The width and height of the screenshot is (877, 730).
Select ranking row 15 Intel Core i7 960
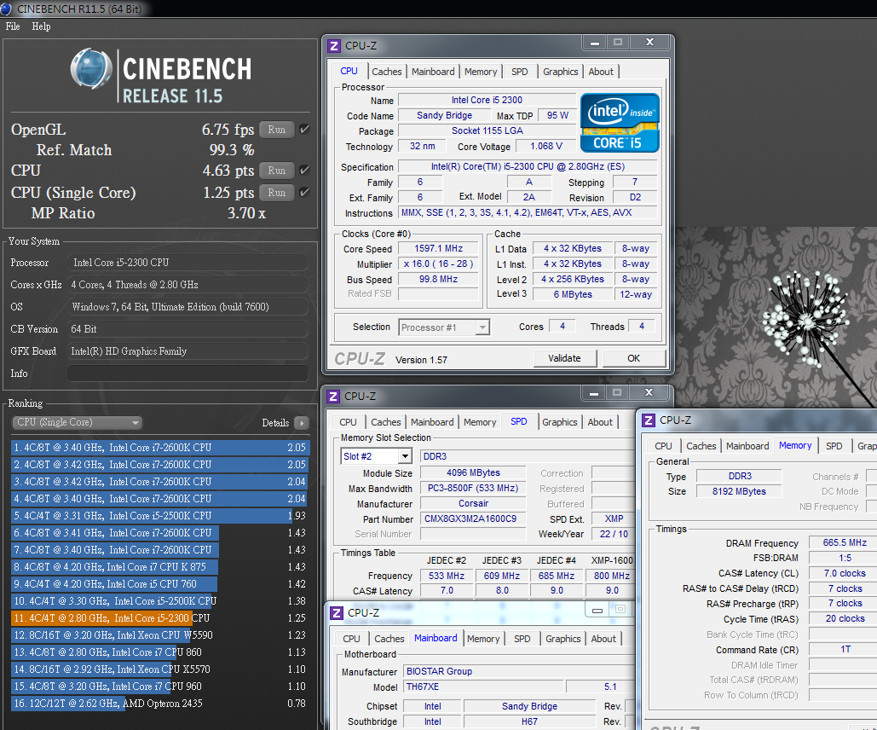[160, 687]
